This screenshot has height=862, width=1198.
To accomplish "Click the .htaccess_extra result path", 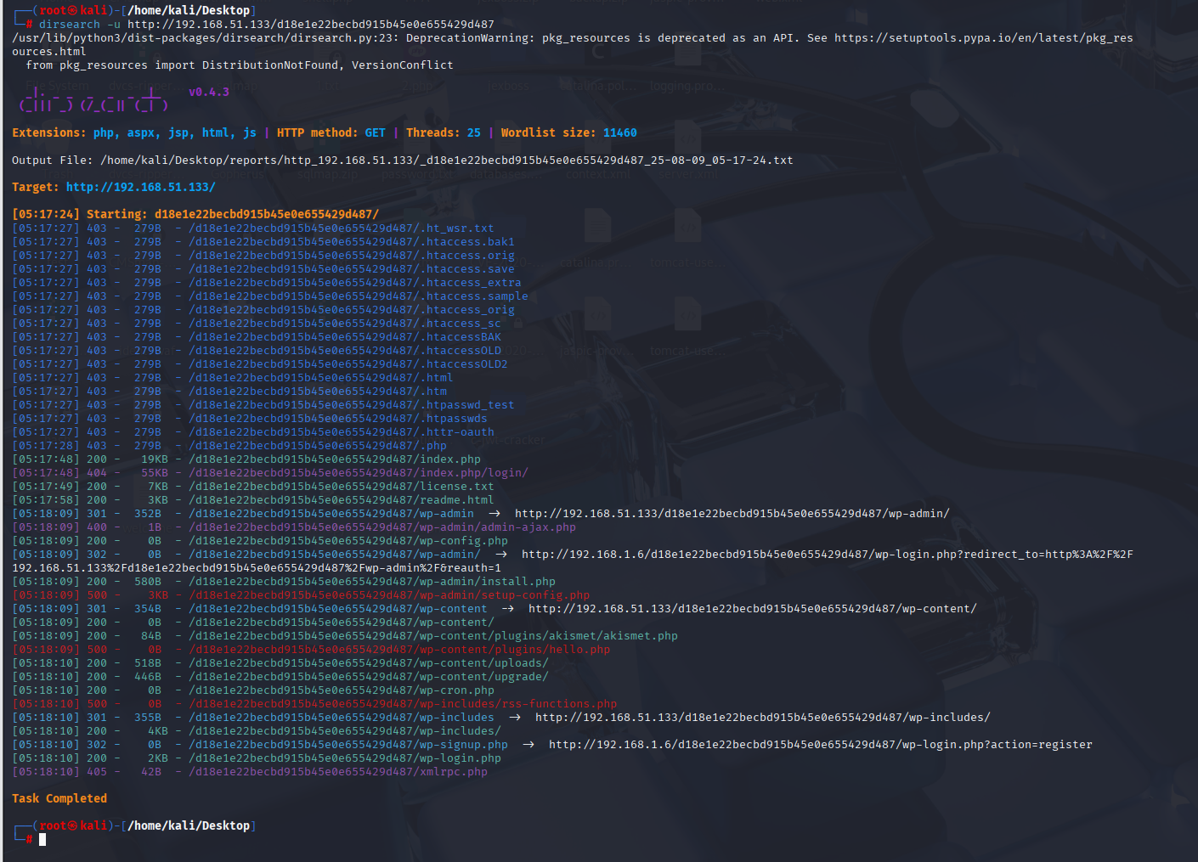I will [355, 282].
